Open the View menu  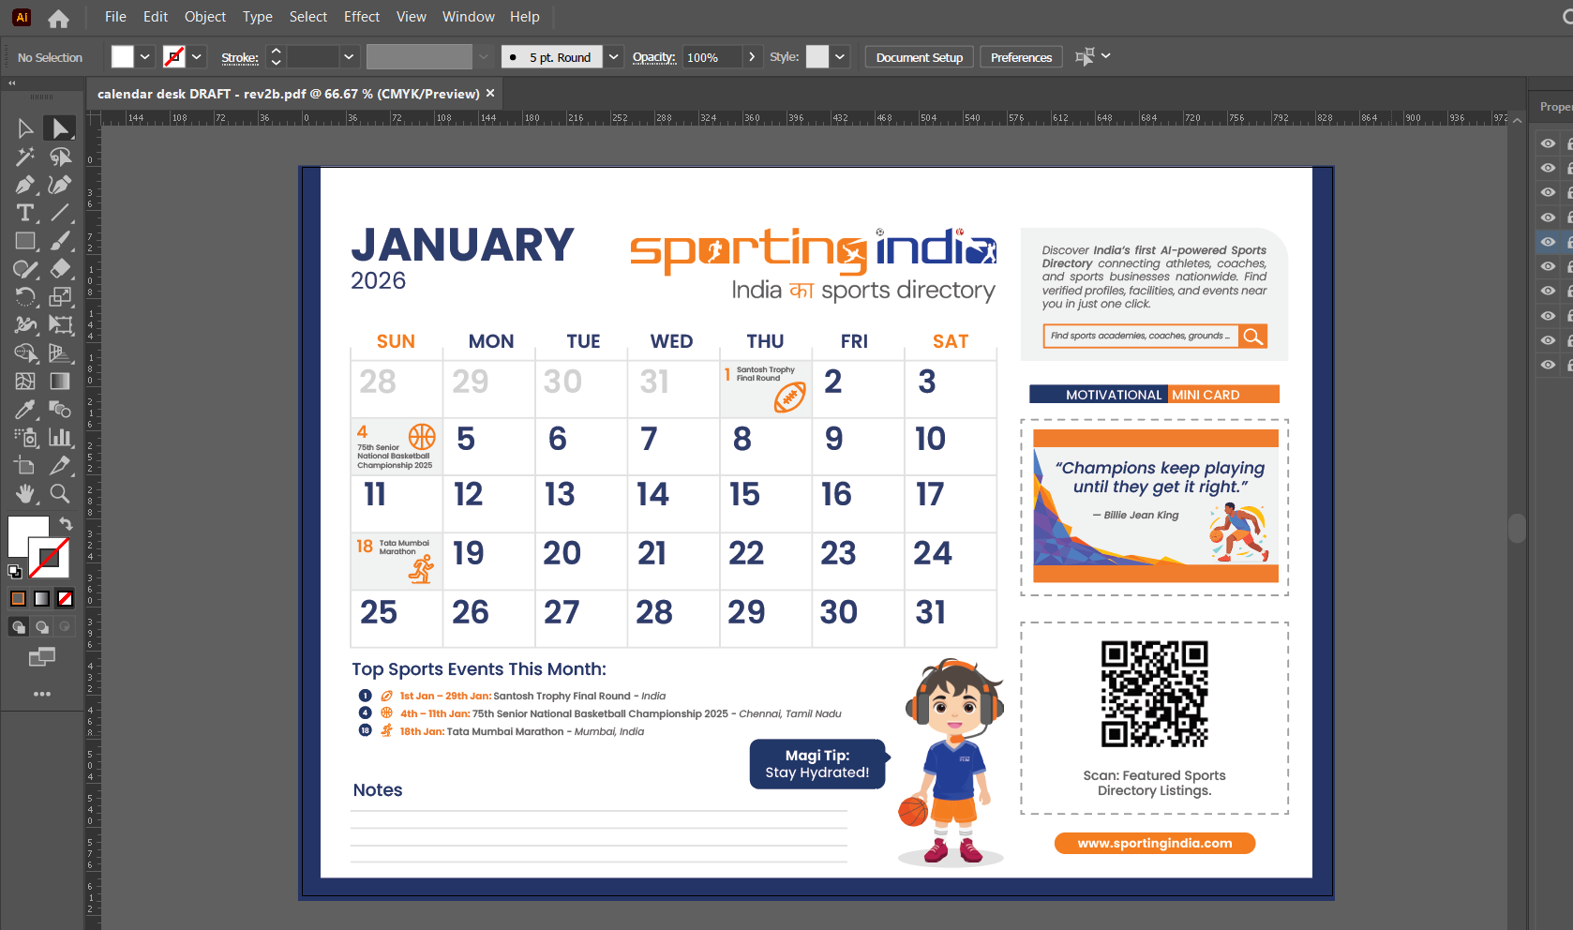point(412,17)
